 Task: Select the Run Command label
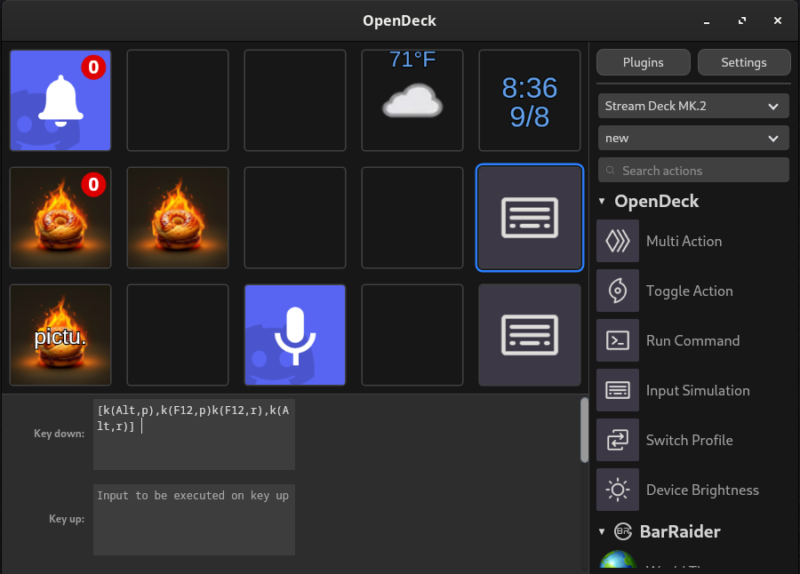click(692, 340)
